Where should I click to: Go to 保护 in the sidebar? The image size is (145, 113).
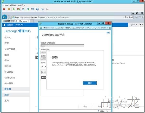(x=6, y=60)
